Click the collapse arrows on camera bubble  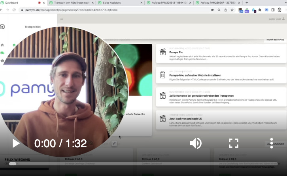click(x=114, y=144)
